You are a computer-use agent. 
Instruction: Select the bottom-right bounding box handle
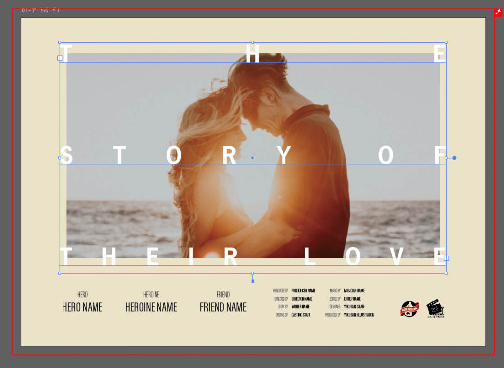[446, 273]
